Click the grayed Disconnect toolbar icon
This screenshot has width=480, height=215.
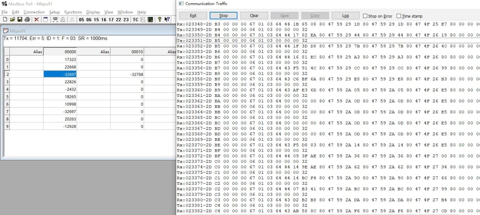[63, 20]
